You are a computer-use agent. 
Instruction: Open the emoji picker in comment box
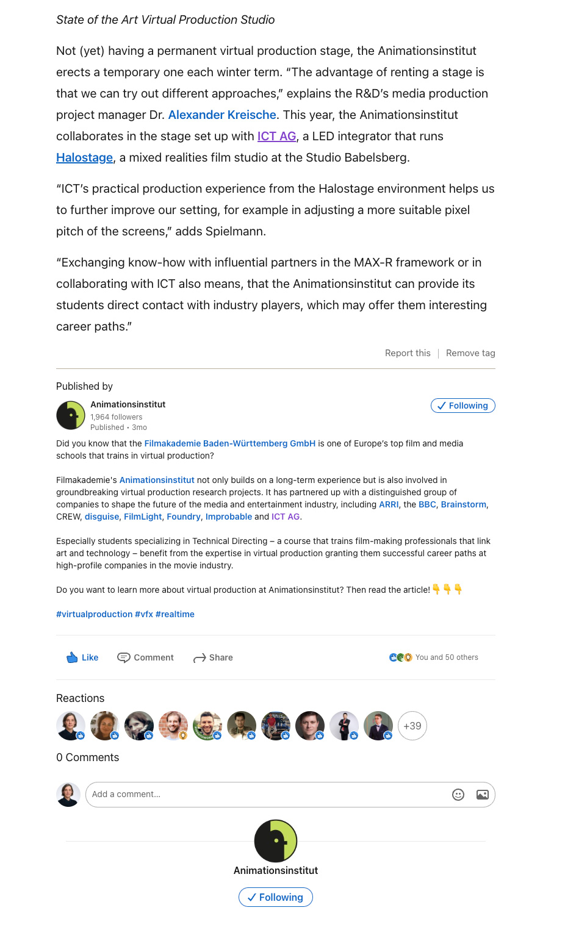coord(458,795)
